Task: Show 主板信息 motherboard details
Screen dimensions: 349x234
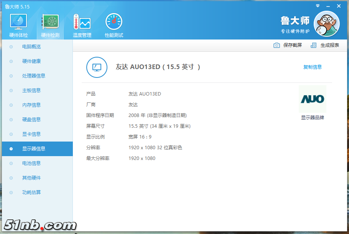Action: pos(31,91)
